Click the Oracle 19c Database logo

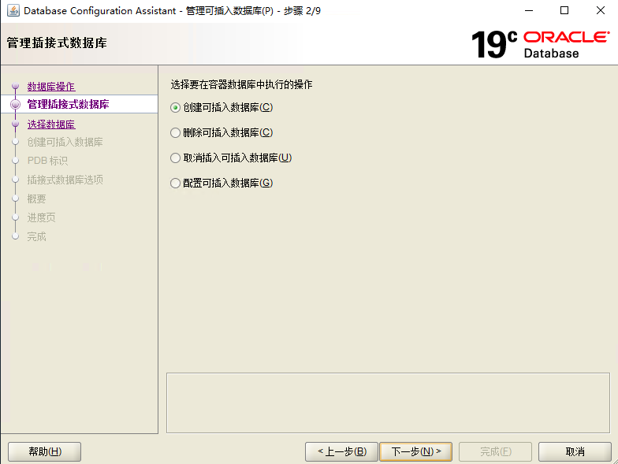coord(541,44)
